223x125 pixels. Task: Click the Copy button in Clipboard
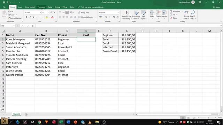[x=11, y=15]
